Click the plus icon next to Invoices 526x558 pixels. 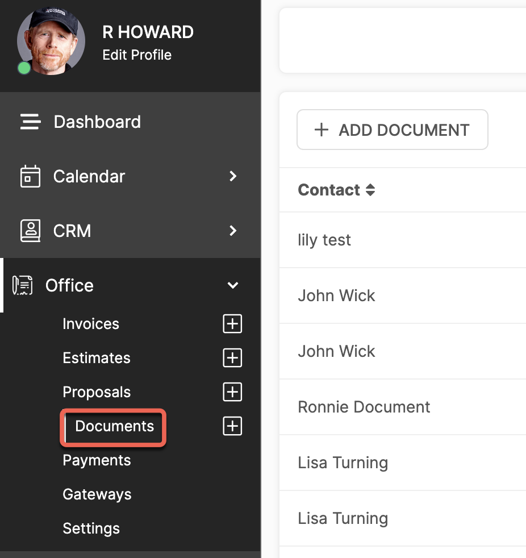pos(232,324)
